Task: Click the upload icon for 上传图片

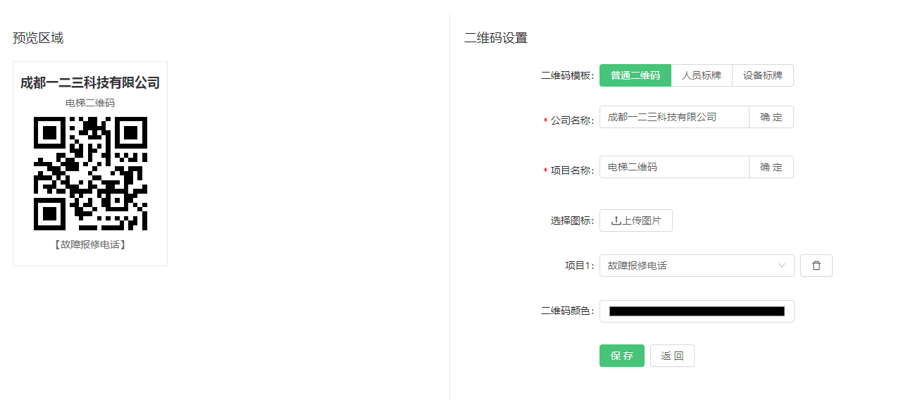Action: [x=616, y=220]
